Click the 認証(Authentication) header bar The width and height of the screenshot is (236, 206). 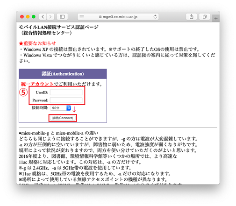pyautogui.click(x=63, y=74)
